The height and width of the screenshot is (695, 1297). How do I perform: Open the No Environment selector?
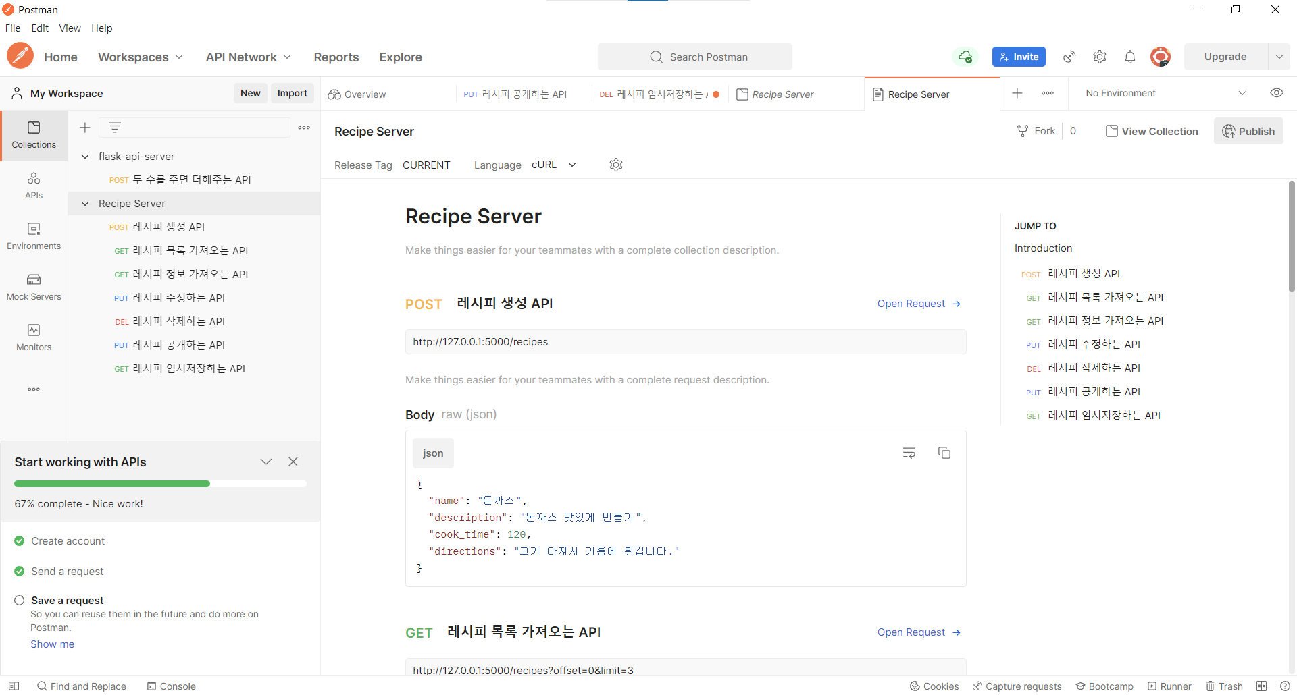[x=1165, y=93]
